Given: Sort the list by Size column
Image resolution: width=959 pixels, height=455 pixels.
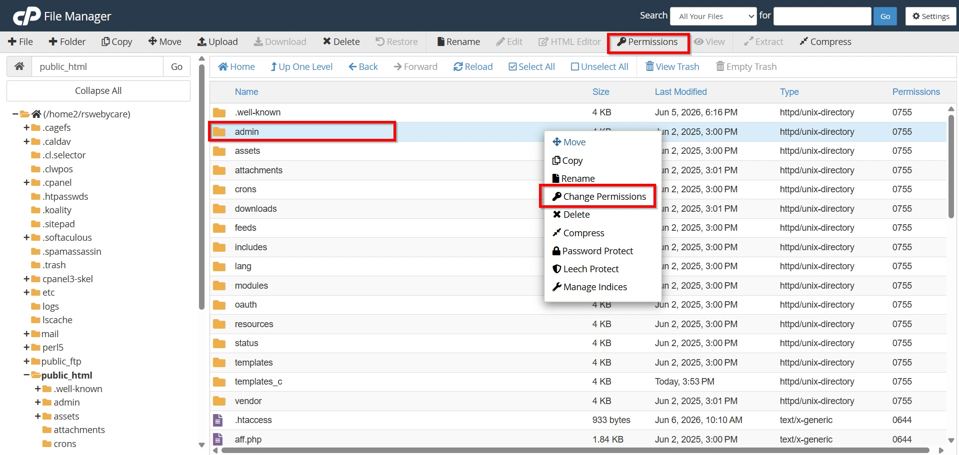Looking at the screenshot, I should [600, 92].
